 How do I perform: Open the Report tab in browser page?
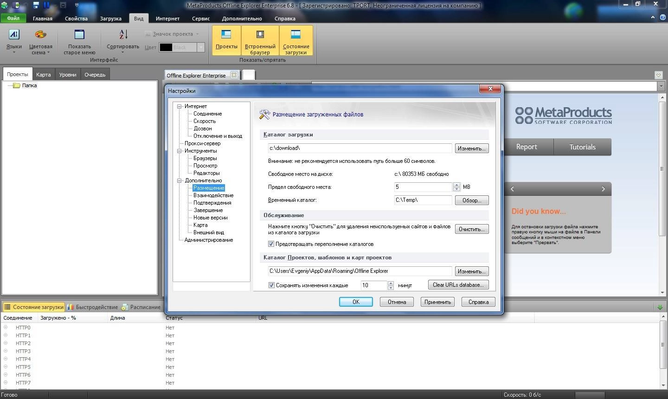(x=527, y=147)
